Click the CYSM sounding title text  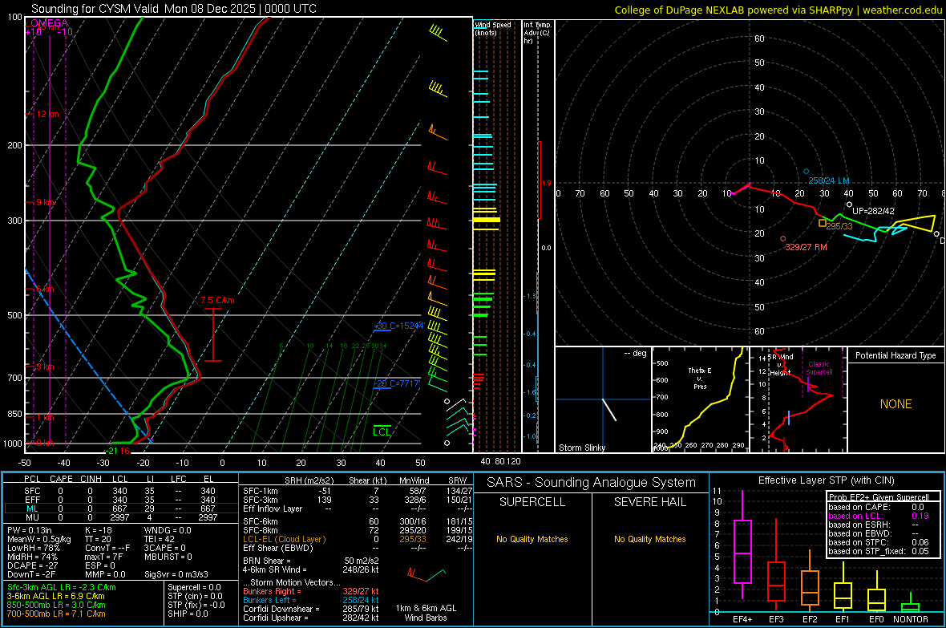click(174, 9)
